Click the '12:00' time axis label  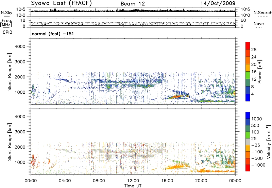click(133, 181)
